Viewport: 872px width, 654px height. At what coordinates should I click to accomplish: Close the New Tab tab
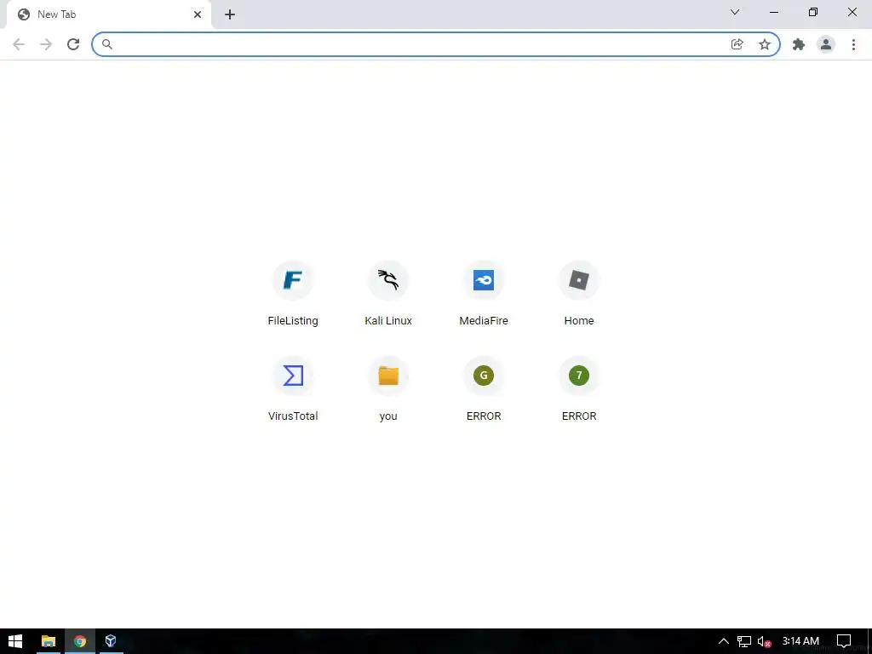(198, 14)
